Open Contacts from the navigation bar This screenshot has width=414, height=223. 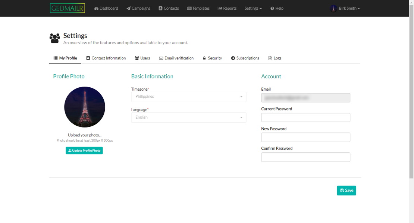coord(169,8)
